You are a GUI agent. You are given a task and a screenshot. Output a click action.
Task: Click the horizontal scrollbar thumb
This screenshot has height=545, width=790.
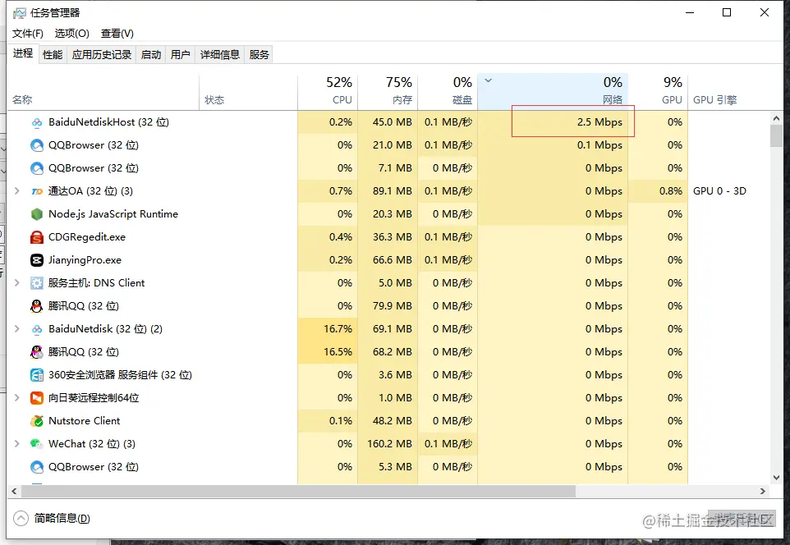click(x=298, y=491)
